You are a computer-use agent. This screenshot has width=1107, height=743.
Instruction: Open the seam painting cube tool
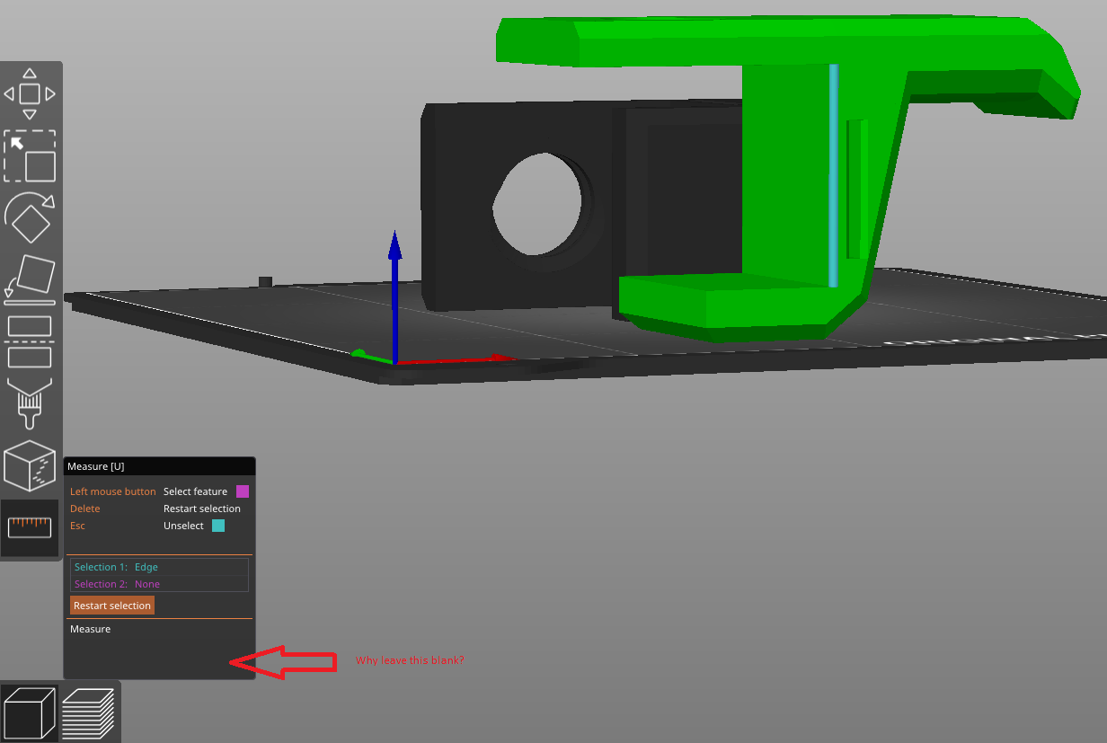(31, 465)
